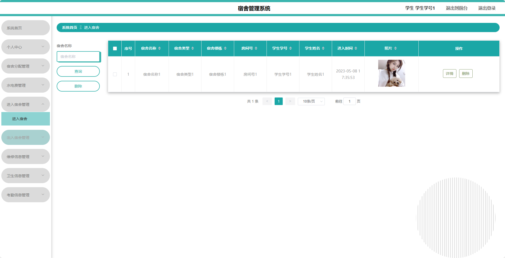505x258 pixels.
Task: Expand 个人中心 sidebar menu
Action: 26,47
